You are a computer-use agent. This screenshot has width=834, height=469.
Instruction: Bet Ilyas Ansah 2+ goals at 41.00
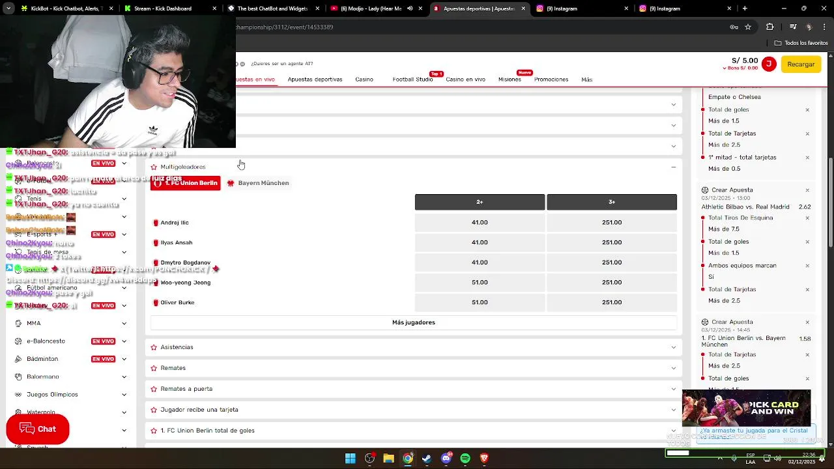point(480,242)
